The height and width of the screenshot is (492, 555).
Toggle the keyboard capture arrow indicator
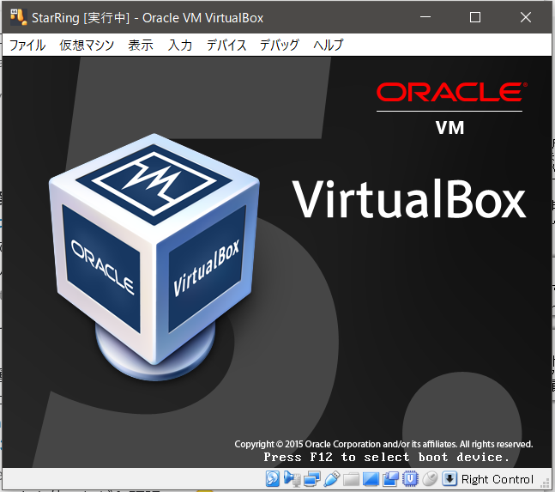(x=449, y=478)
